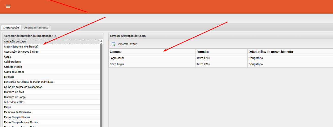This screenshot has height=127, width=333.
Task: Switch to the Acompanhamento tab
Action: click(x=36, y=27)
